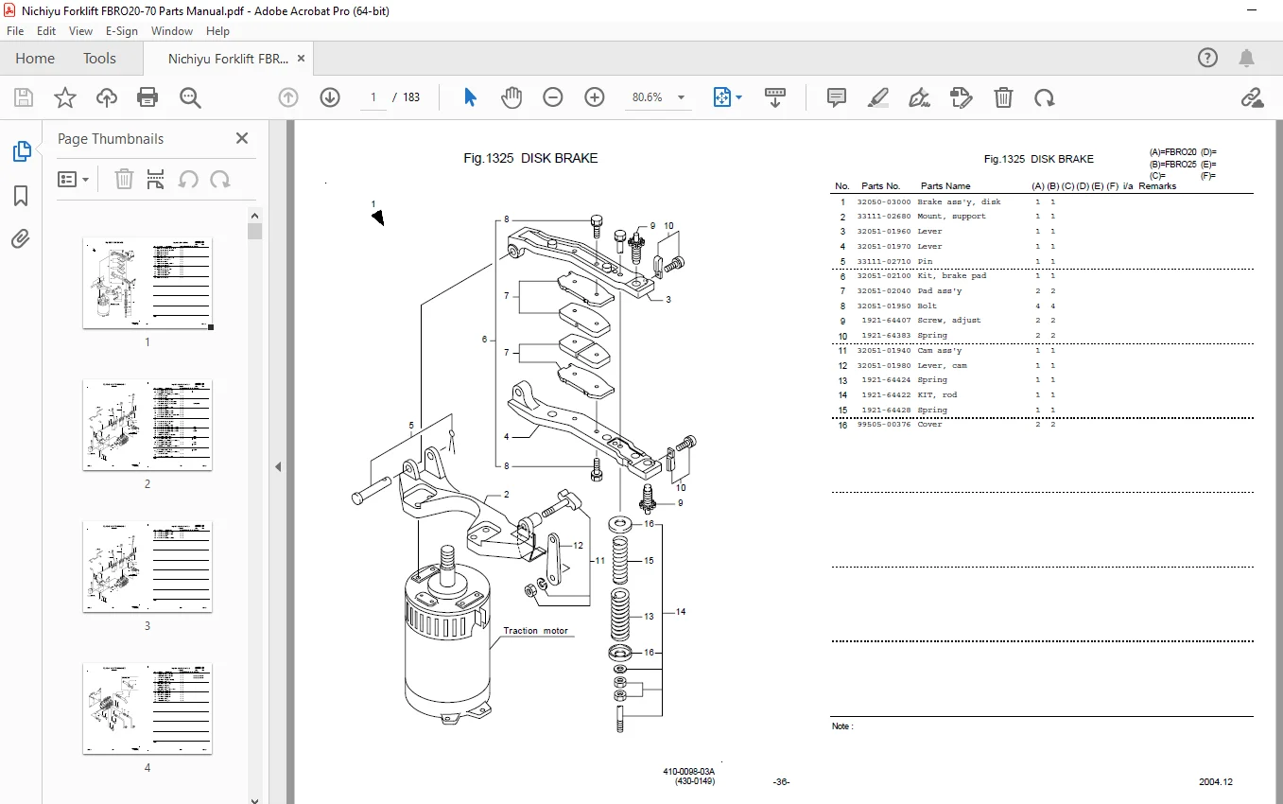
Task: Select the highlight text pen tool
Action: pyautogui.click(x=878, y=97)
